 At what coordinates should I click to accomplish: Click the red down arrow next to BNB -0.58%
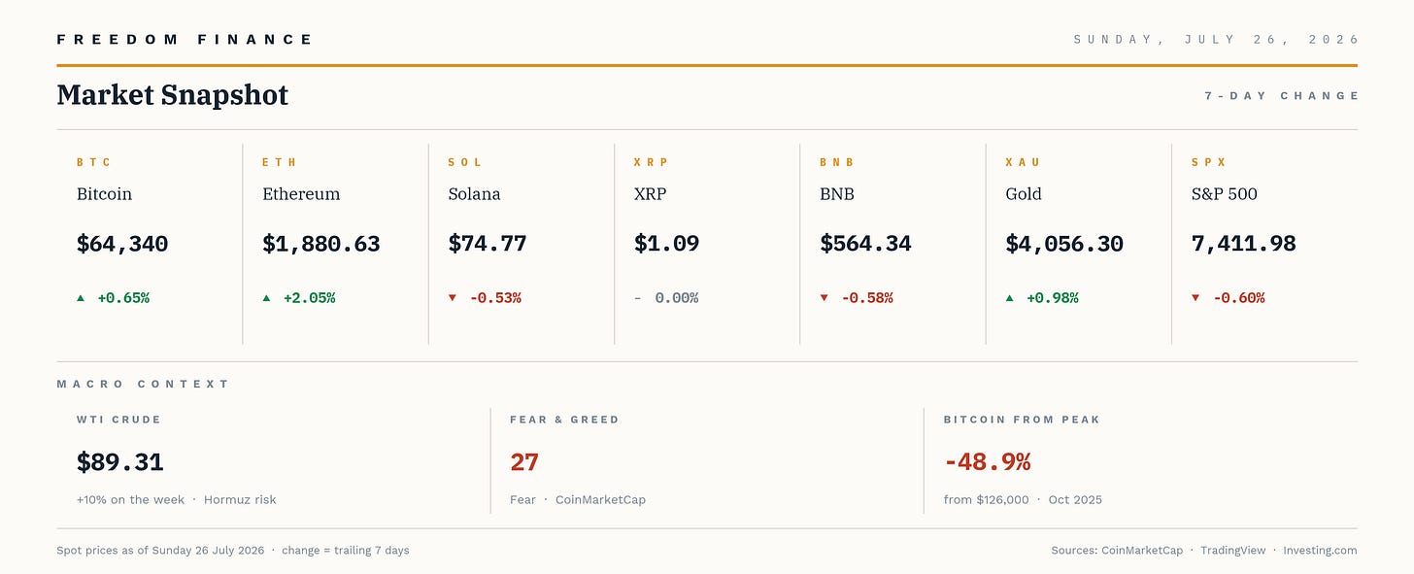coord(825,298)
